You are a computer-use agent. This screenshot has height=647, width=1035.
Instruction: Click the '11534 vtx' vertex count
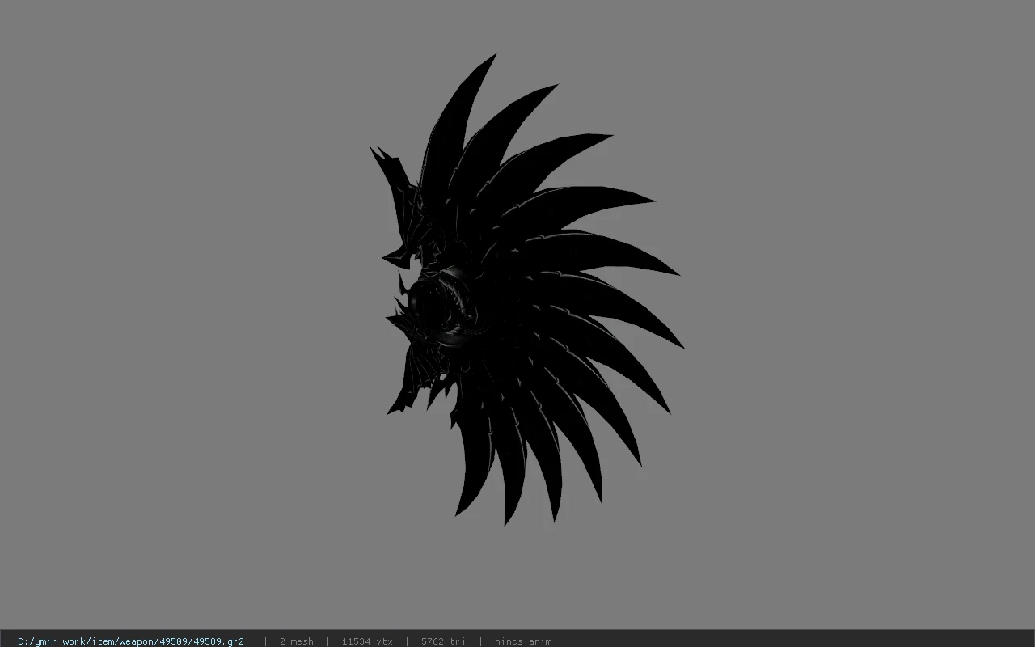[367, 641]
